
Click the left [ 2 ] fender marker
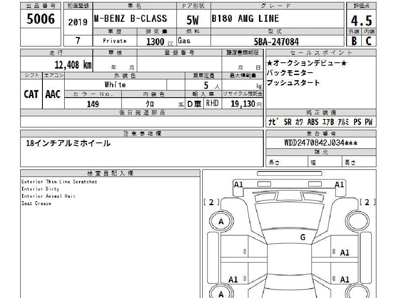pyautogui.click(x=211, y=202)
